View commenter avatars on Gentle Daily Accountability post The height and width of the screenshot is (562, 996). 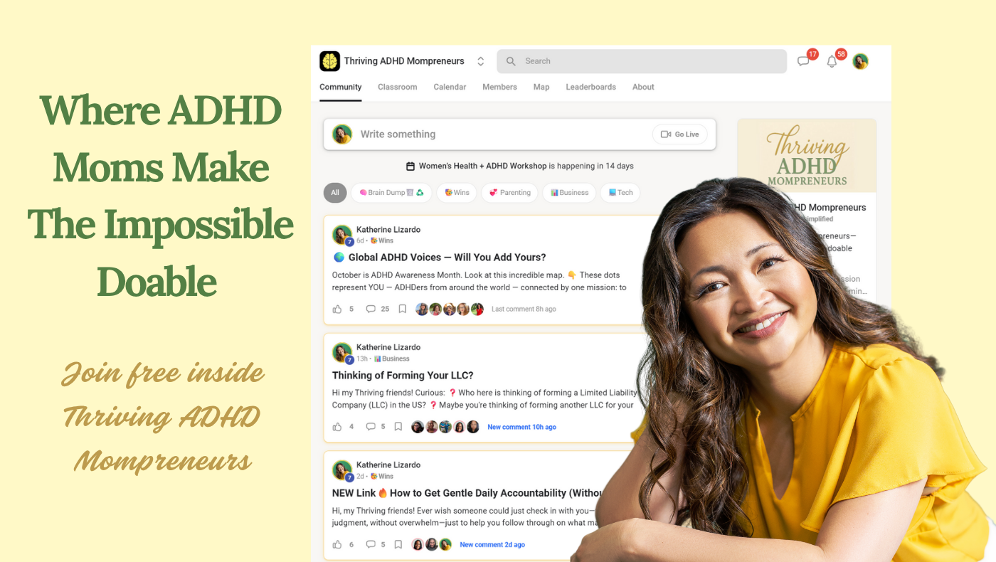pyautogui.click(x=432, y=544)
